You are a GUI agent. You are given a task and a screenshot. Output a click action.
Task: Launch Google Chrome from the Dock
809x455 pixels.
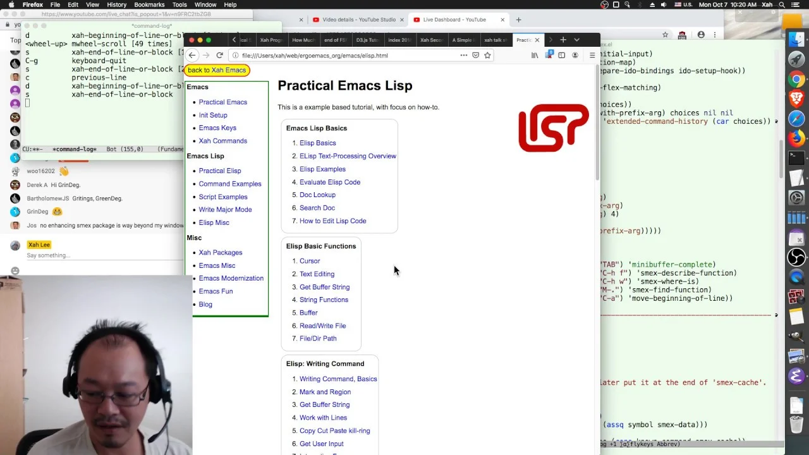click(796, 79)
